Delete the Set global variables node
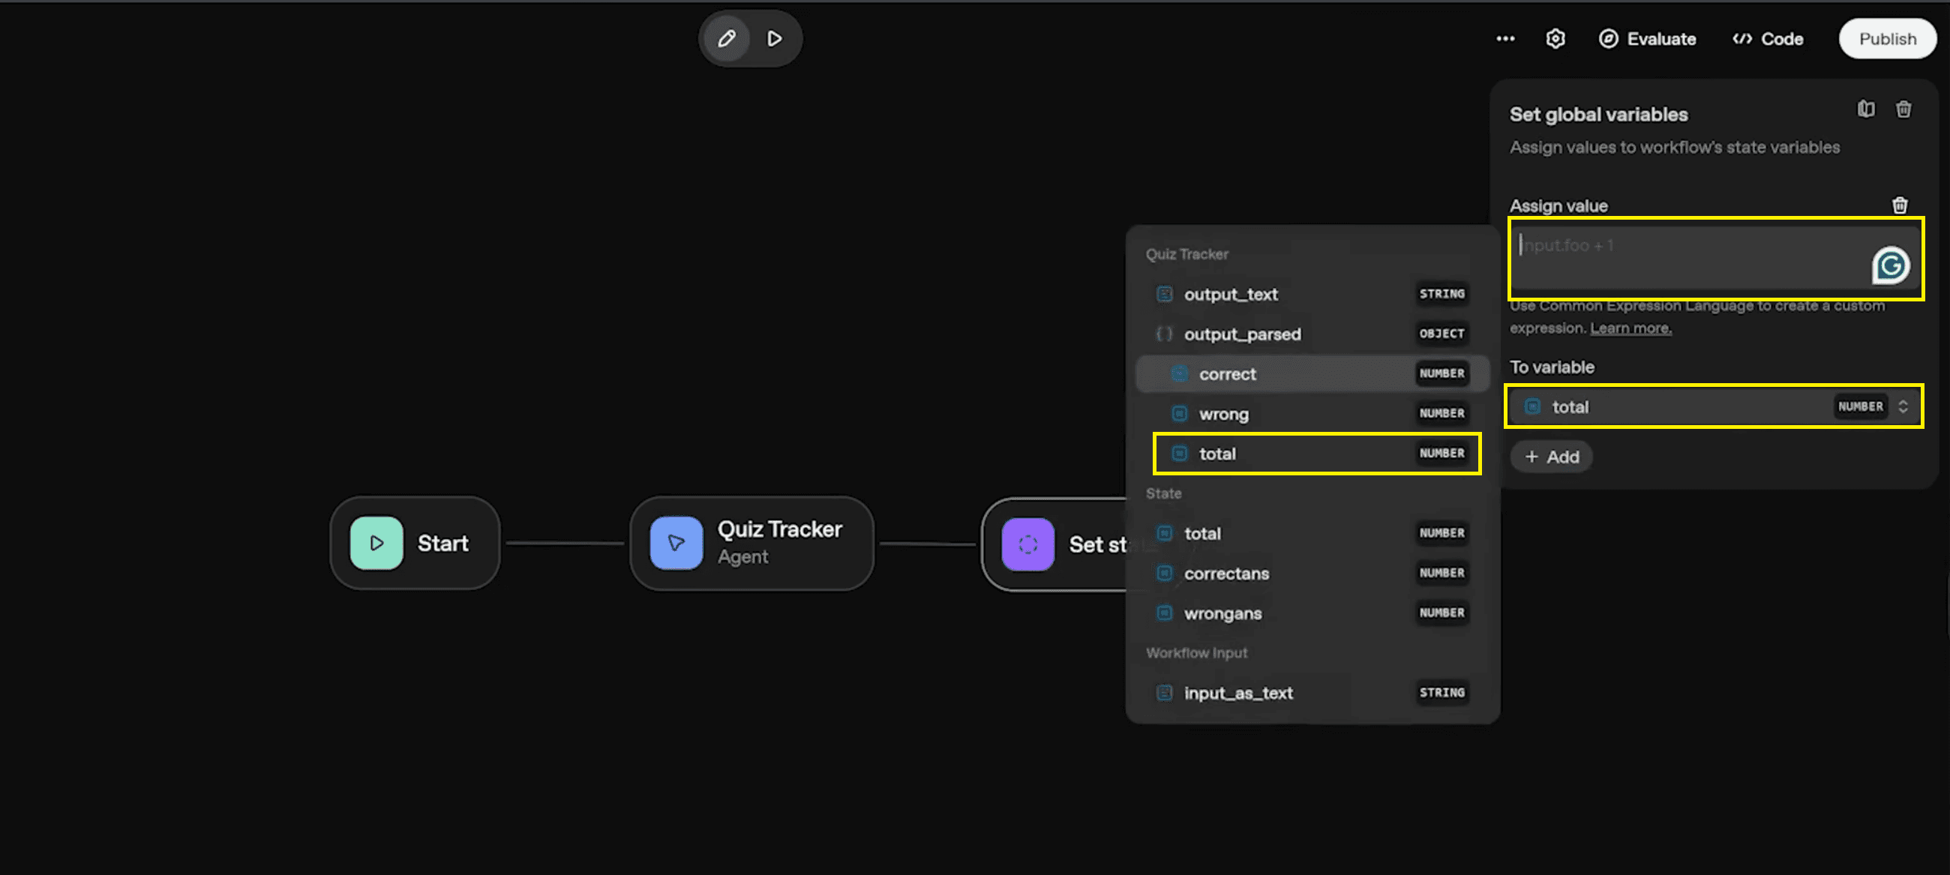The width and height of the screenshot is (1950, 875). click(1903, 109)
